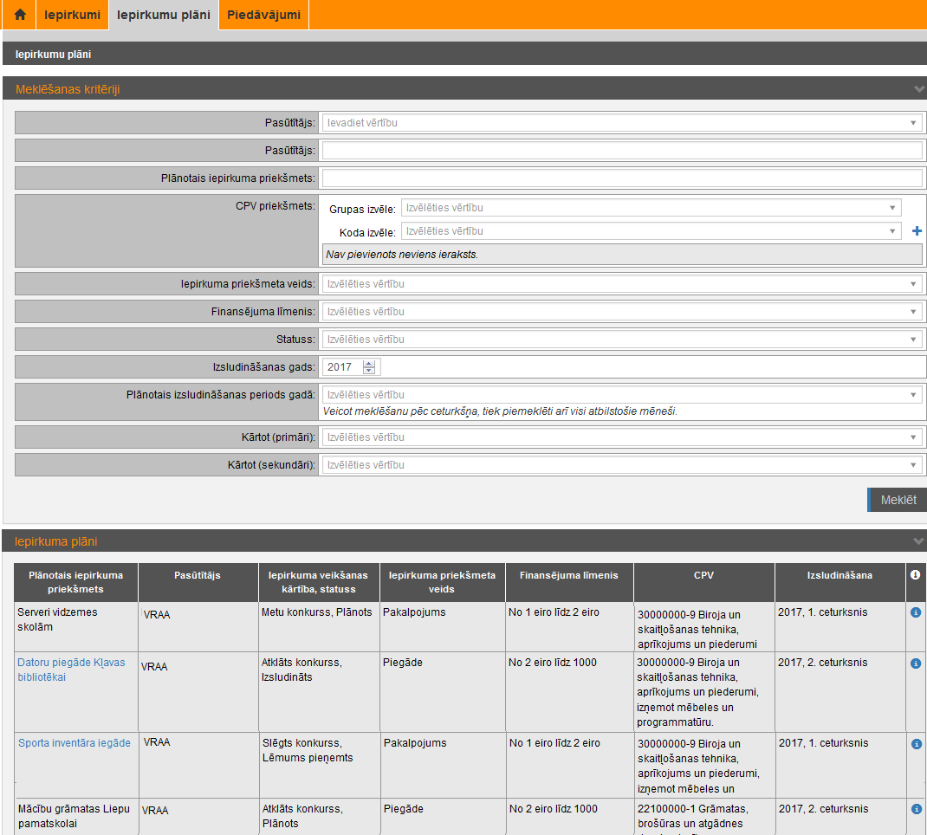Viewport: 927px width, 835px height.
Task: Go to the home page icon
Action: pos(20,15)
